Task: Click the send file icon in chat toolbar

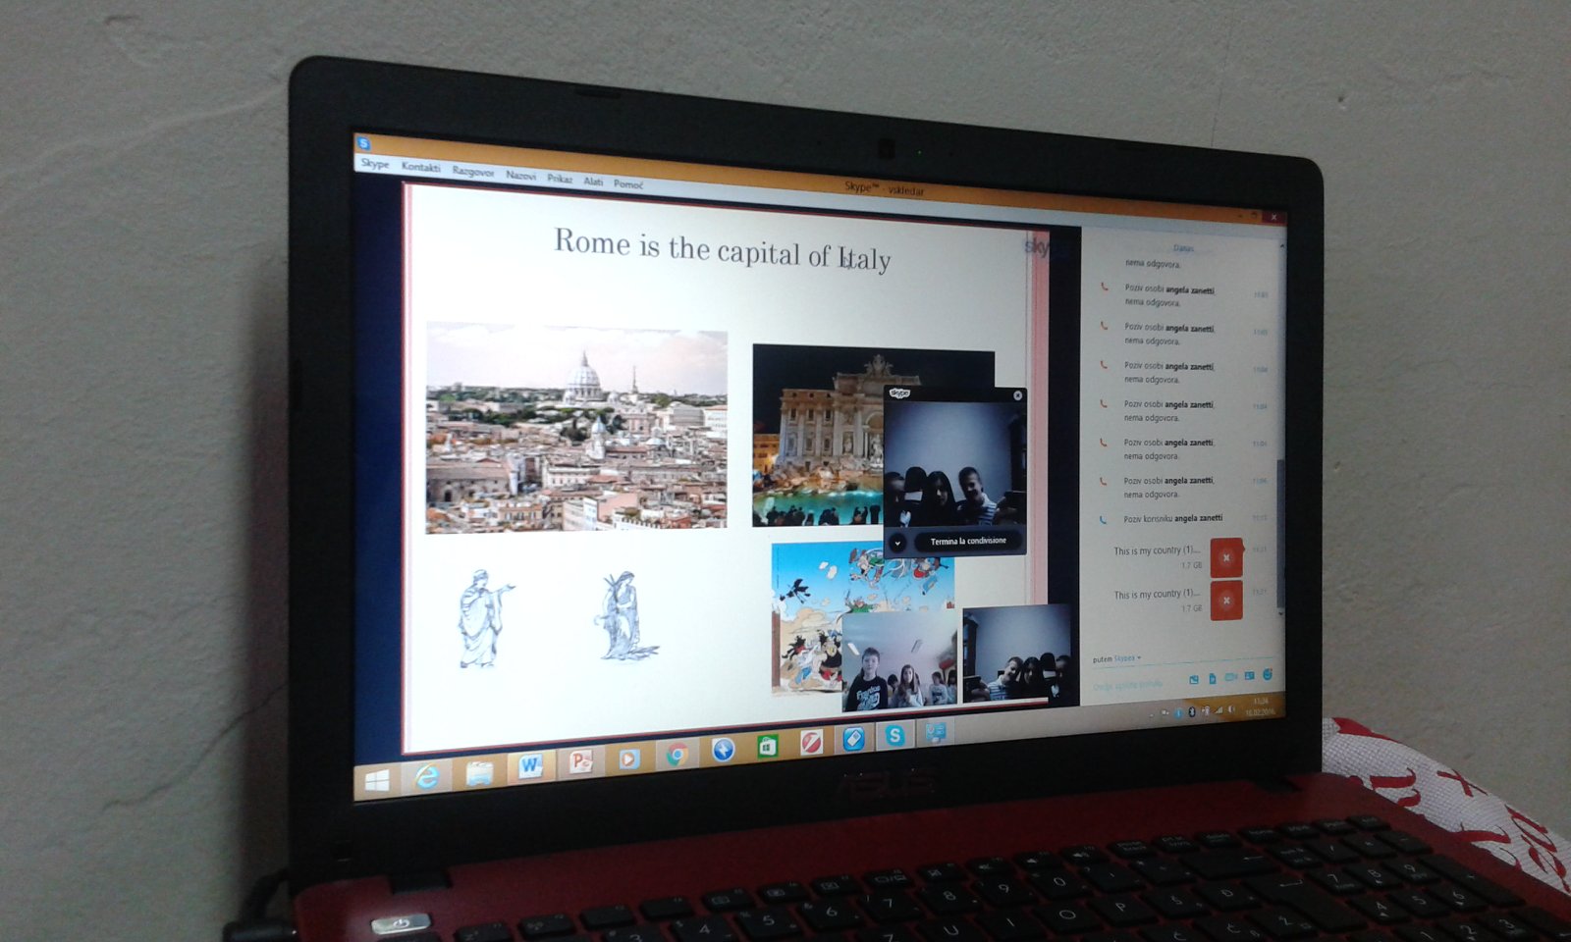Action: [x=1213, y=678]
